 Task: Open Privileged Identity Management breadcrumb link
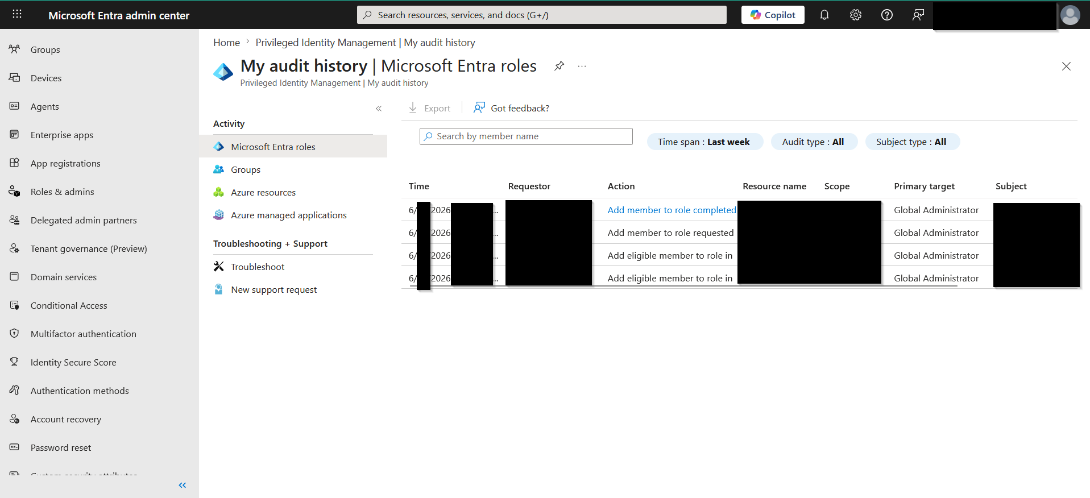[x=365, y=43]
